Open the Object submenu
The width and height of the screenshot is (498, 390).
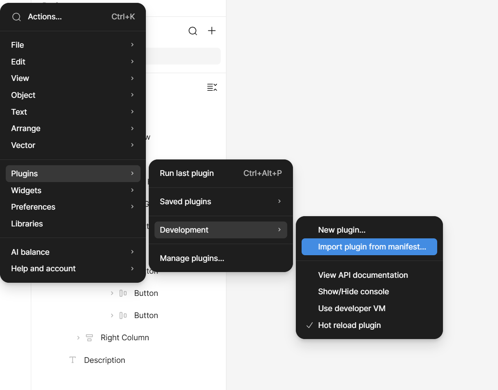point(73,95)
